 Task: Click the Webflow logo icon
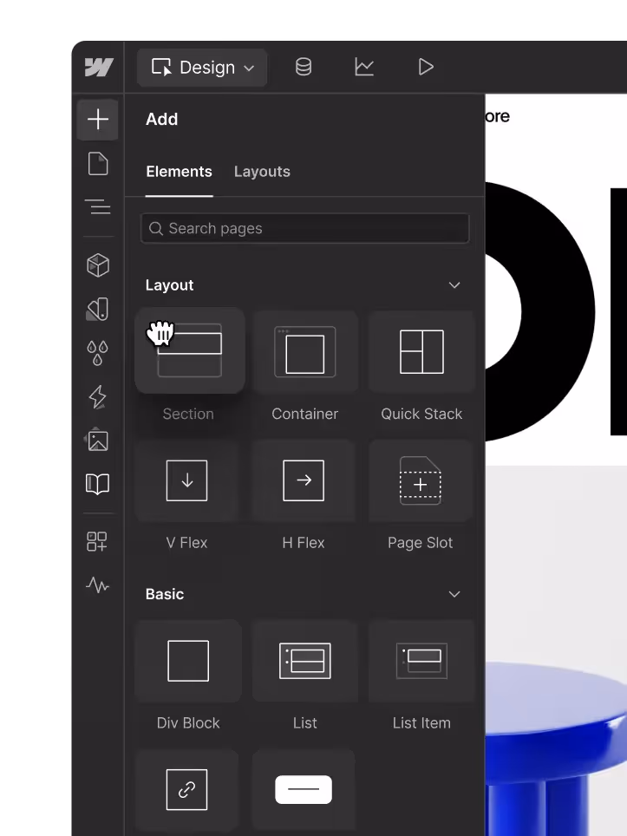tap(99, 67)
